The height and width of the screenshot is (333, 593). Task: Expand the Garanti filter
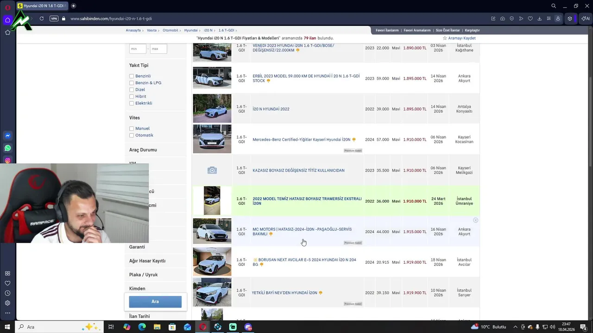137,247
